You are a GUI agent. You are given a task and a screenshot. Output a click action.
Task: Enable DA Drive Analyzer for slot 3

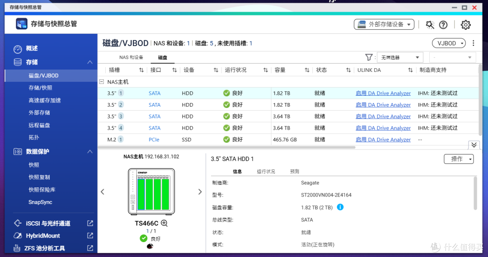pyautogui.click(x=383, y=117)
